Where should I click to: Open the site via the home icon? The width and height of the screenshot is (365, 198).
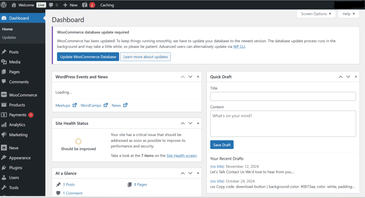[x=14, y=5]
